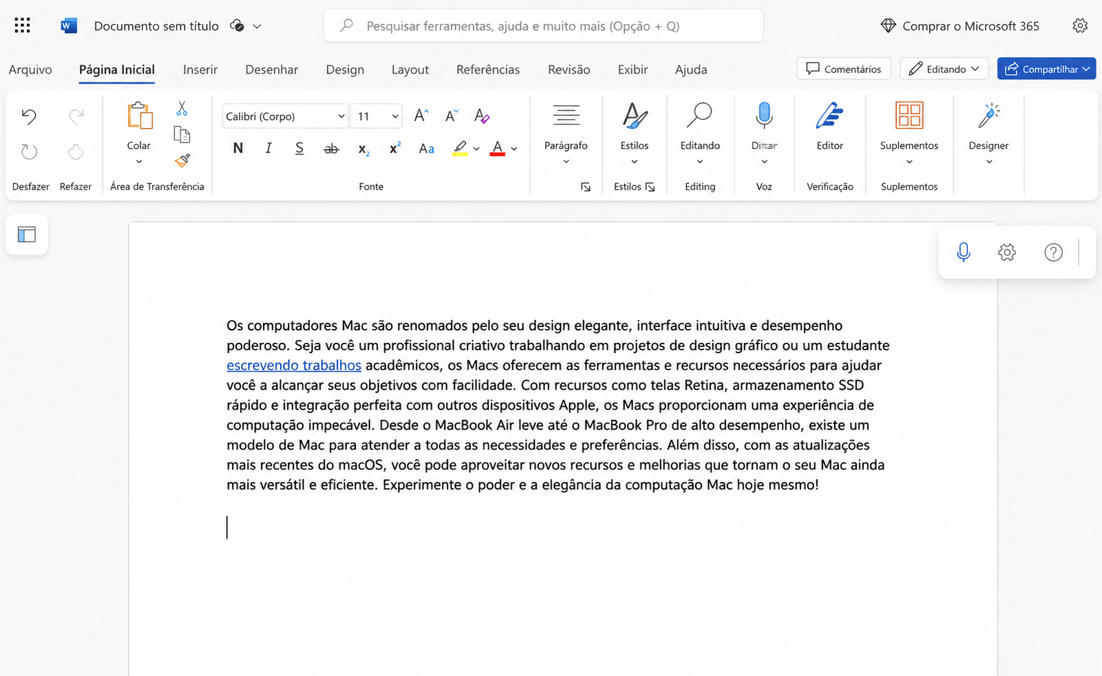
Task: Expand the Compartilhar share dropdown
Action: coord(1085,69)
